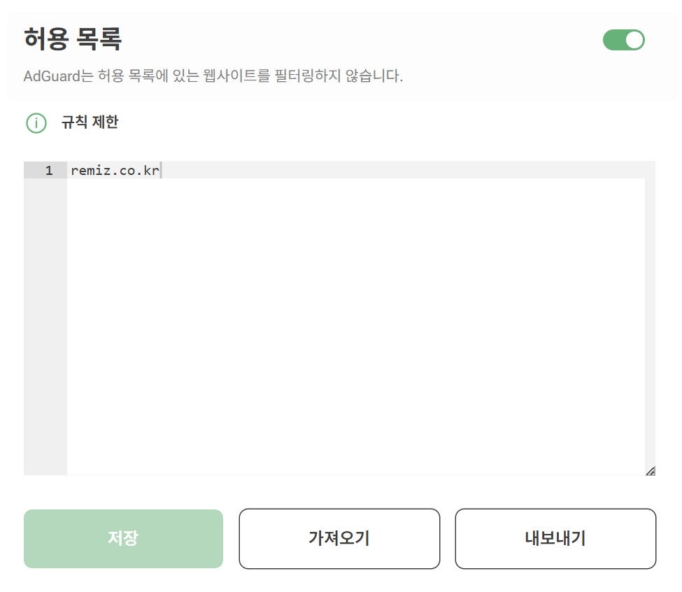Click the green info circle icon
Image resolution: width=682 pixels, height=592 pixels.
point(36,123)
